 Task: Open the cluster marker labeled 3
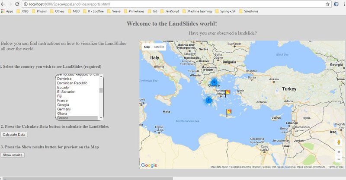(x=214, y=82)
